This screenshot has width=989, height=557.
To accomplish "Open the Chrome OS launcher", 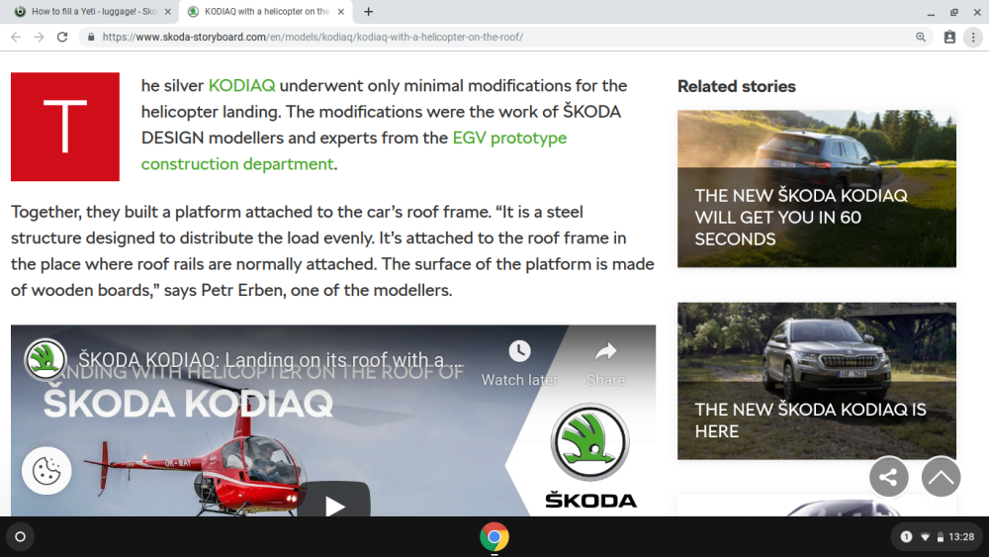I will (20, 537).
